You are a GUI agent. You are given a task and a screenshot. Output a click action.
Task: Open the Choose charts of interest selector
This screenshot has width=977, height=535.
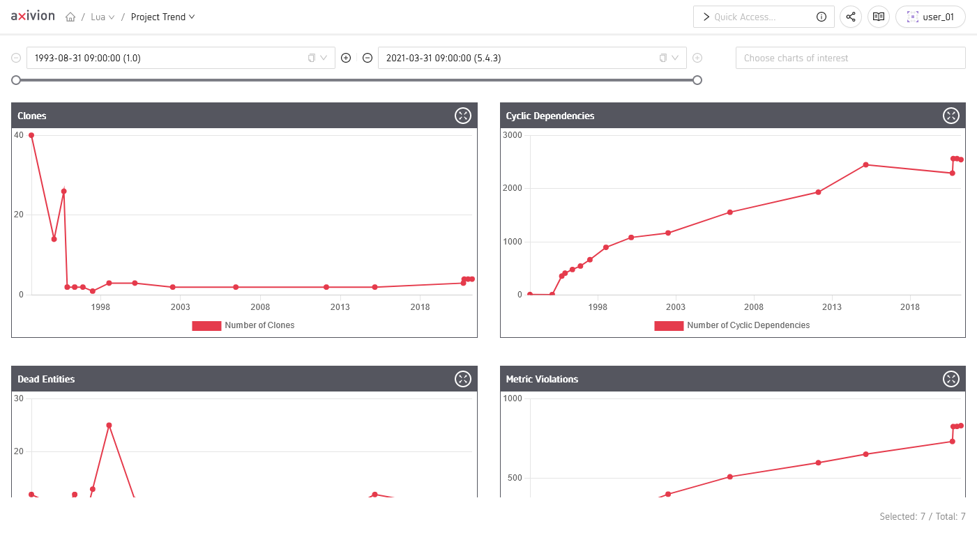(x=850, y=58)
